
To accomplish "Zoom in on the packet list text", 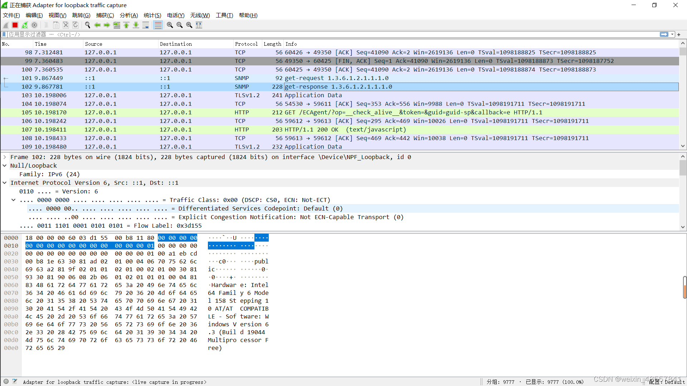I will click(170, 25).
